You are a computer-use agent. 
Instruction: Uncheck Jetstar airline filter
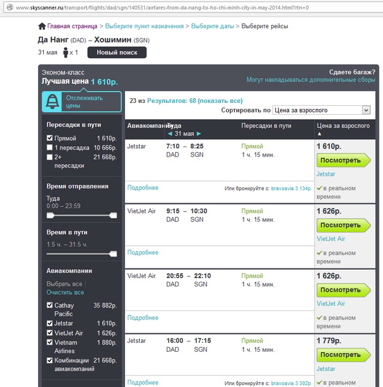[50, 323]
